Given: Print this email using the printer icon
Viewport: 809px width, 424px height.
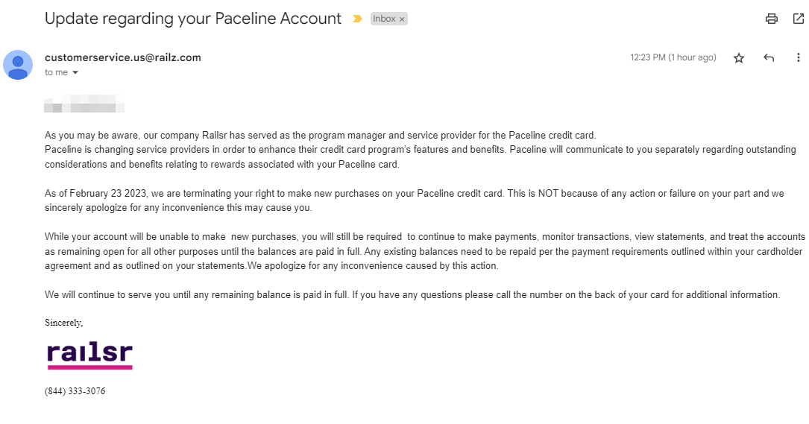Looking at the screenshot, I should coord(772,19).
